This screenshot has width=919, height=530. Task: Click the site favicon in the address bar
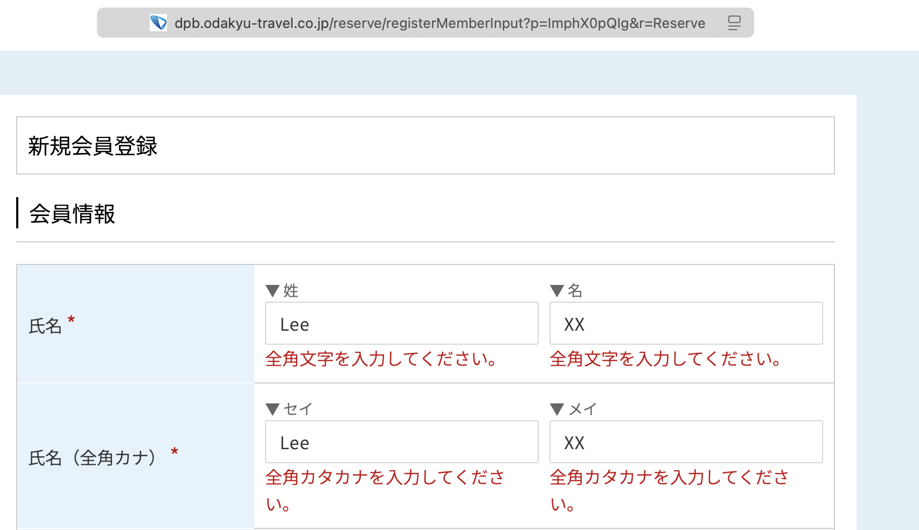pos(158,23)
